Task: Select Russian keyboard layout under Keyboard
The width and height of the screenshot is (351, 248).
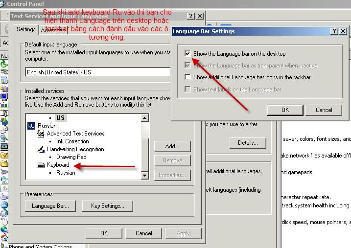Action: coord(66,173)
